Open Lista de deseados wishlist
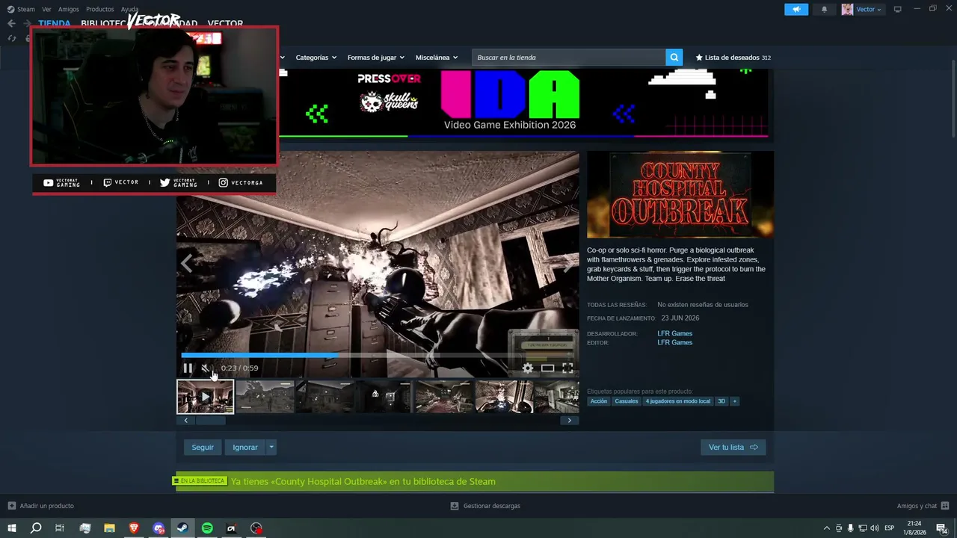Viewport: 957px width, 538px height. tap(733, 58)
